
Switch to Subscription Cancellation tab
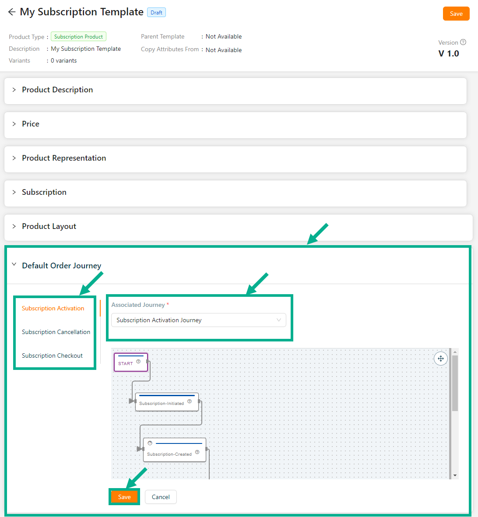pyautogui.click(x=56, y=332)
